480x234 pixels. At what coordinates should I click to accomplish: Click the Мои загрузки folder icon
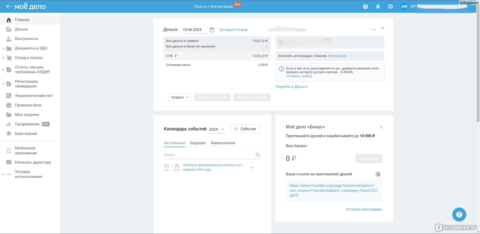(x=9, y=115)
